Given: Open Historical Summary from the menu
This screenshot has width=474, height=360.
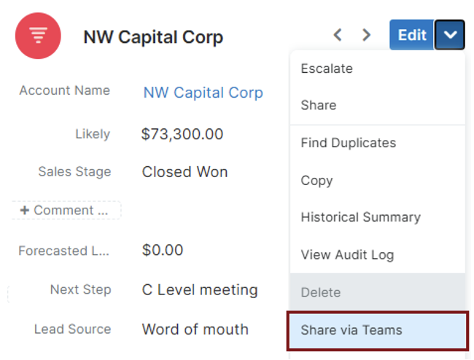Looking at the screenshot, I should click(360, 217).
